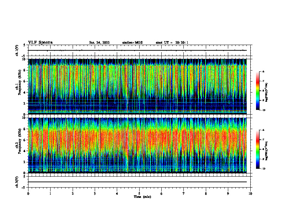The width and height of the screenshot is (282, 217).
Task: Click the time axis tick label "7"
Action: 184,194
